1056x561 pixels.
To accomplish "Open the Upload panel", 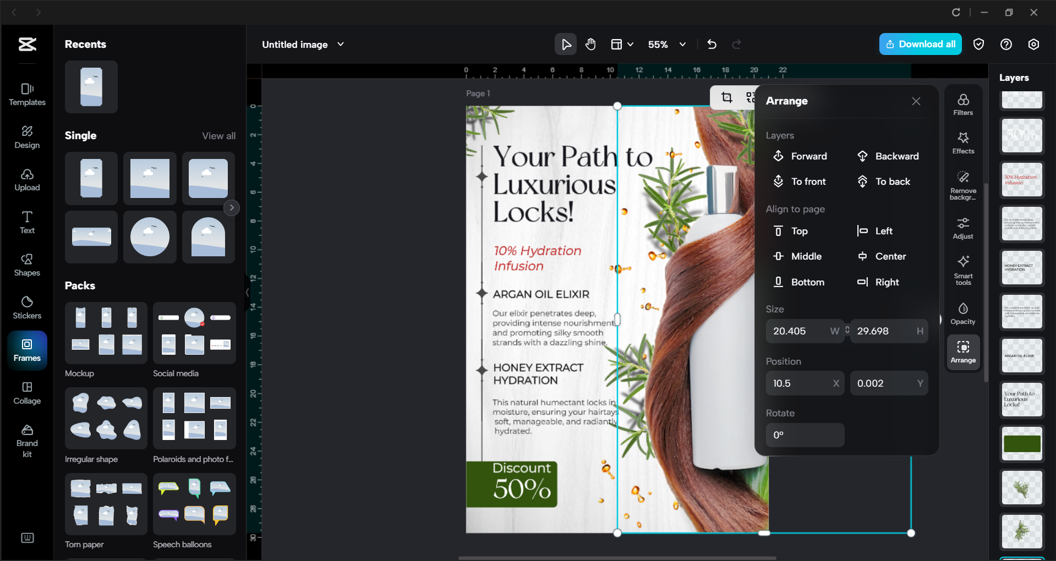I will pos(27,180).
